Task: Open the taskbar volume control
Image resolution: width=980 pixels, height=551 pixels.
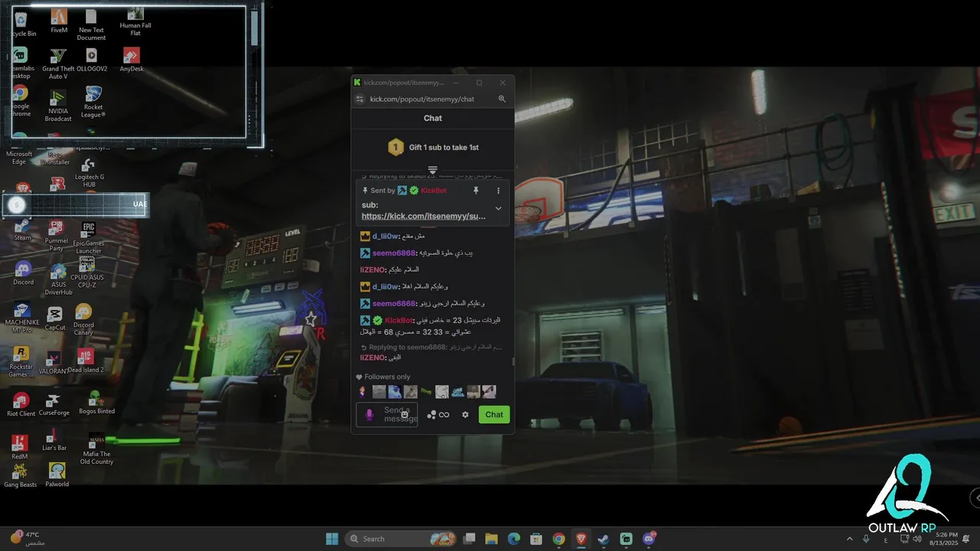Action: pyautogui.click(x=917, y=539)
